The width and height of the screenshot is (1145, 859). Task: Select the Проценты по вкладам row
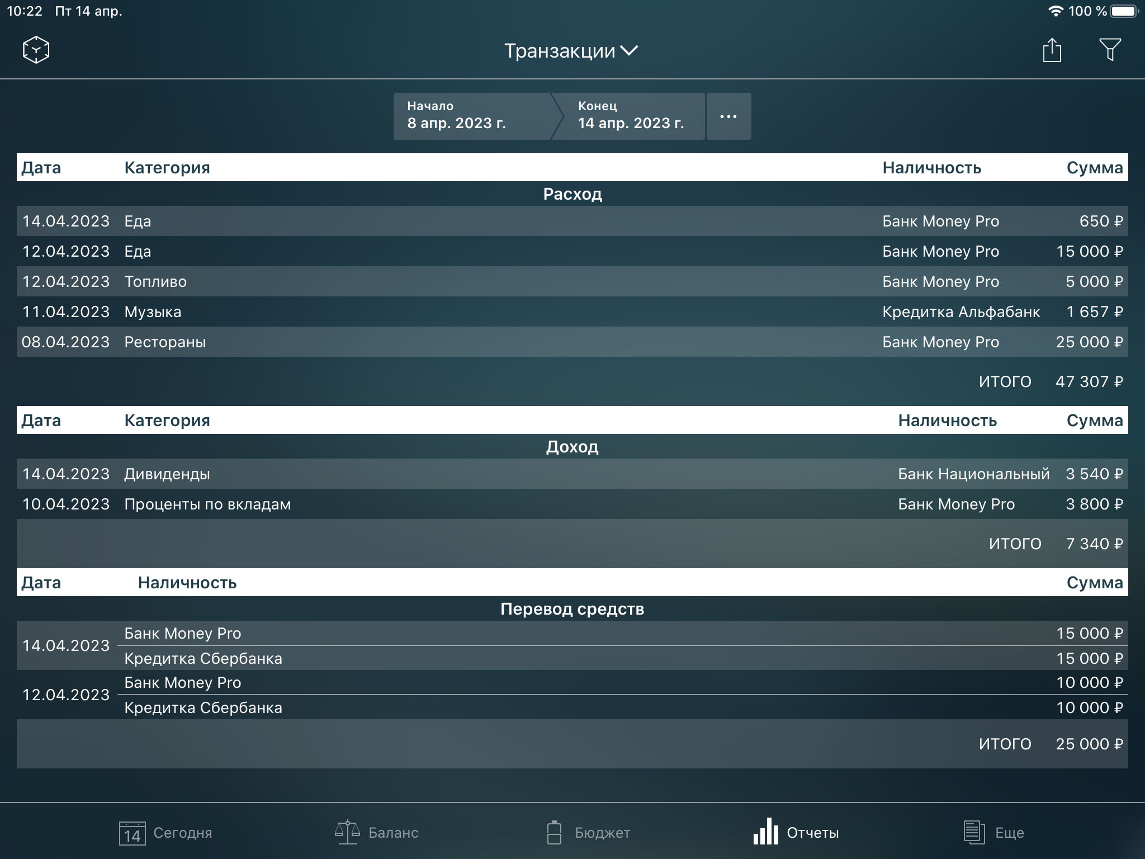point(572,504)
